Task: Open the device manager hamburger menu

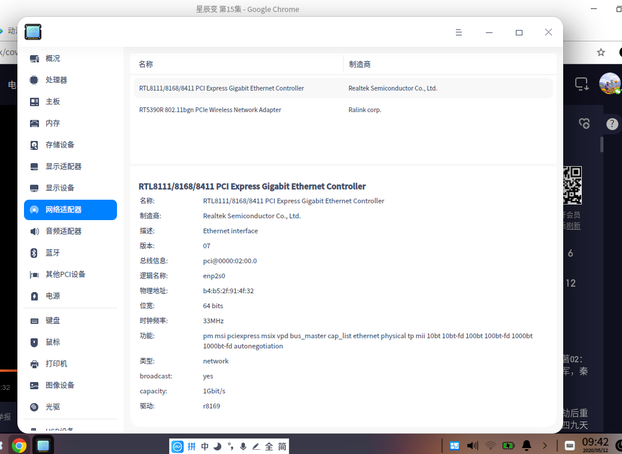Action: click(x=459, y=32)
